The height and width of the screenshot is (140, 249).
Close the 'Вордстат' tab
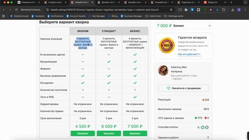pyautogui.click(x=225, y=2)
